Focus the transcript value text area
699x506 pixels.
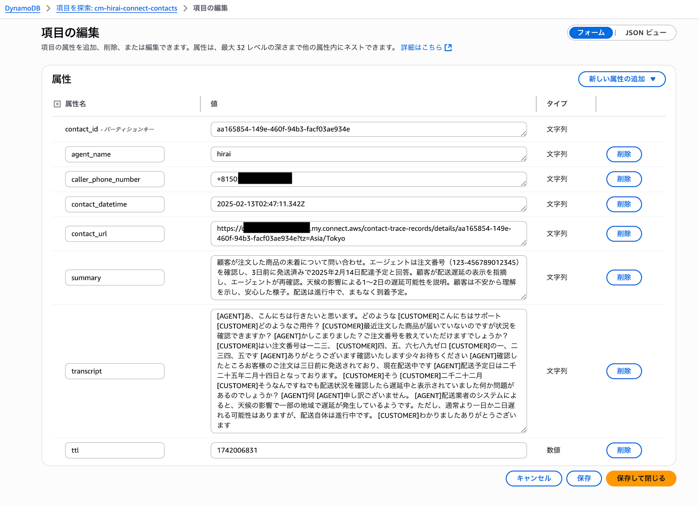pos(369,371)
